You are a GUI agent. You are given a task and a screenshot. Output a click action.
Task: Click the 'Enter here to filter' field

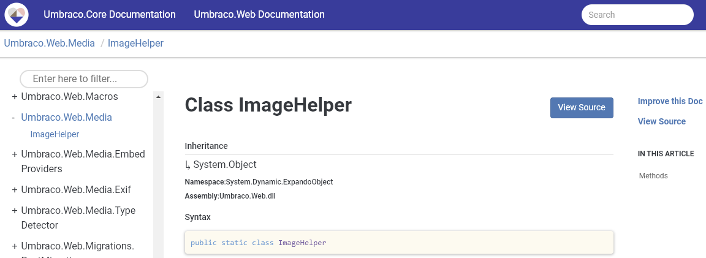pos(84,79)
